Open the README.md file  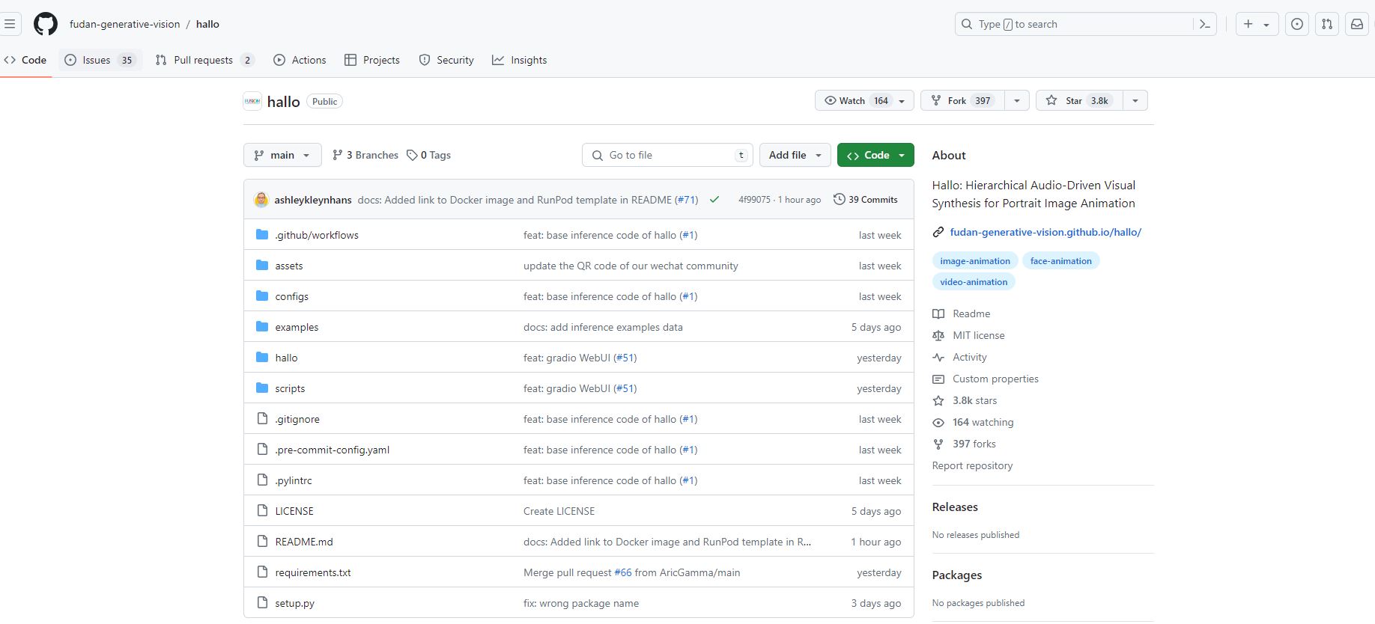304,542
